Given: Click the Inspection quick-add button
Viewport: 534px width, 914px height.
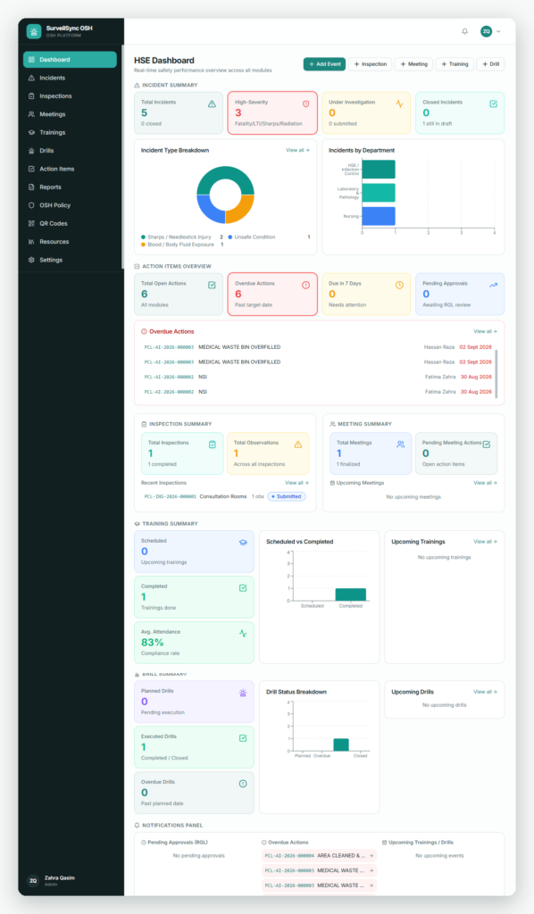Looking at the screenshot, I should pyautogui.click(x=371, y=64).
